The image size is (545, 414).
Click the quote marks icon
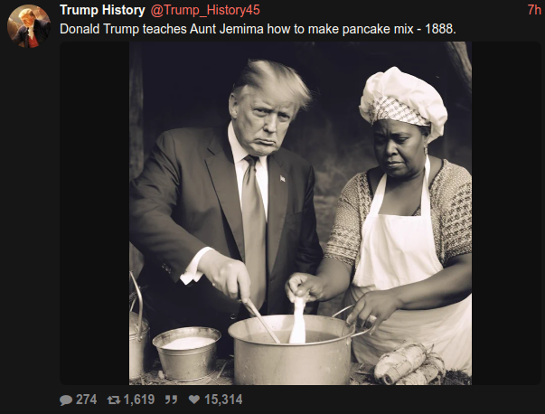click(x=171, y=400)
